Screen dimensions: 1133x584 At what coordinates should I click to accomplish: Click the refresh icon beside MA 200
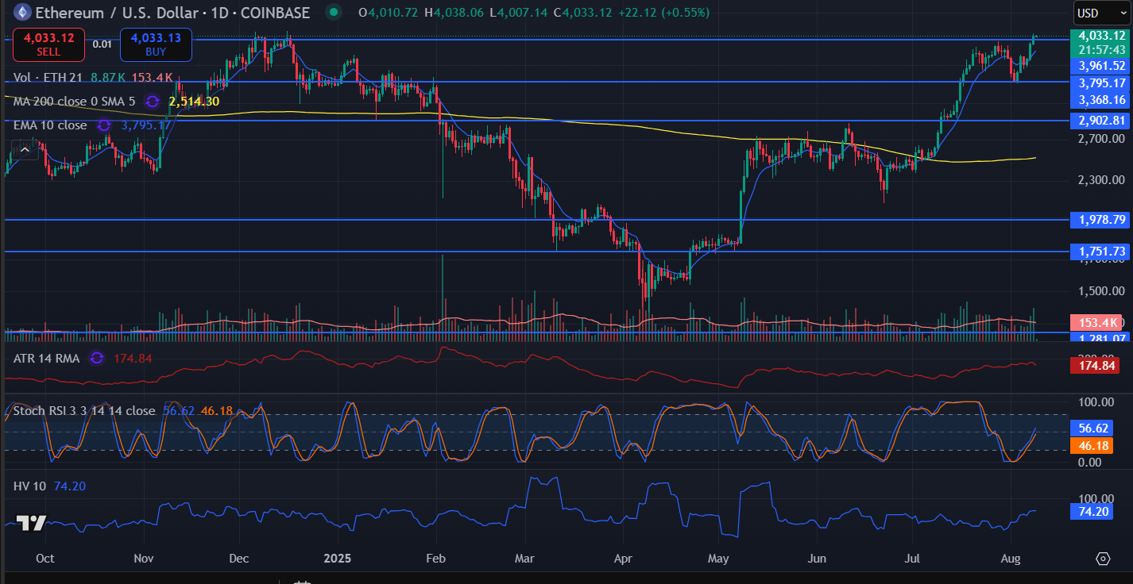(152, 102)
